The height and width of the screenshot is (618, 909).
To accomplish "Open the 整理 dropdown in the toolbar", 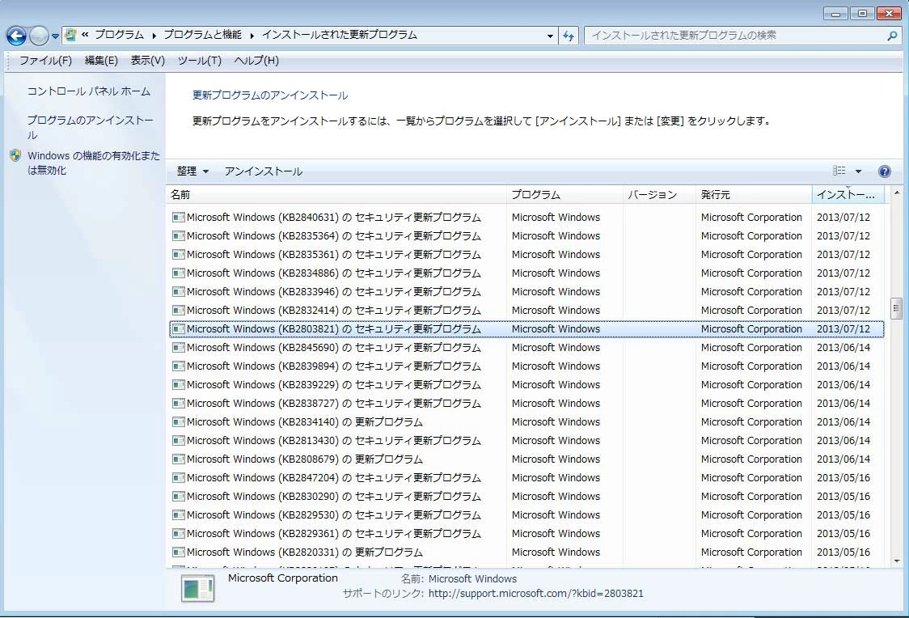I will 192,171.
